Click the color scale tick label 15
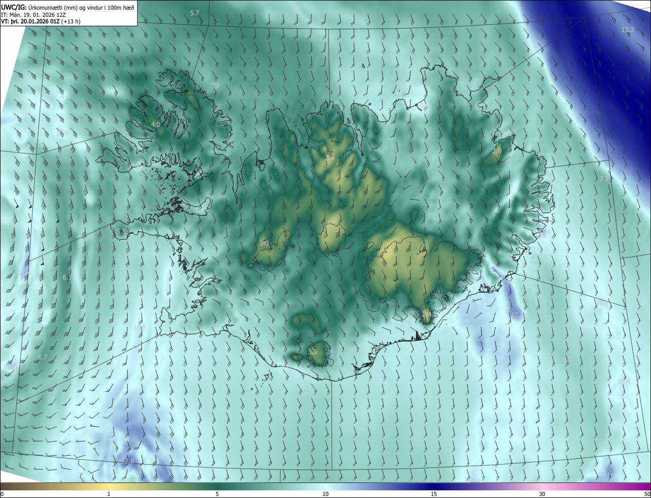Image resolution: width=651 pixels, height=498 pixels. 434,494
